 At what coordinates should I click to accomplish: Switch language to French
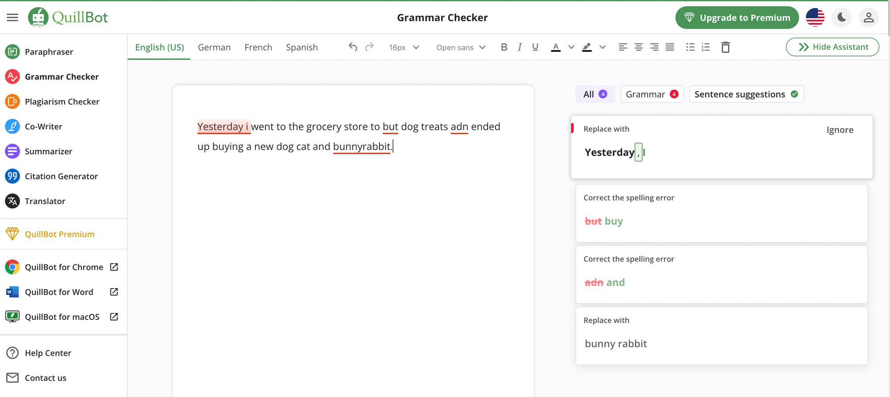pos(258,47)
